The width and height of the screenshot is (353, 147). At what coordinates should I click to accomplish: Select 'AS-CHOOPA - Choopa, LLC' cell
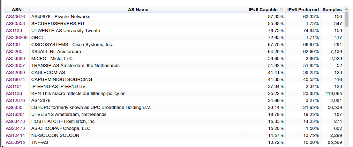click(x=138, y=128)
